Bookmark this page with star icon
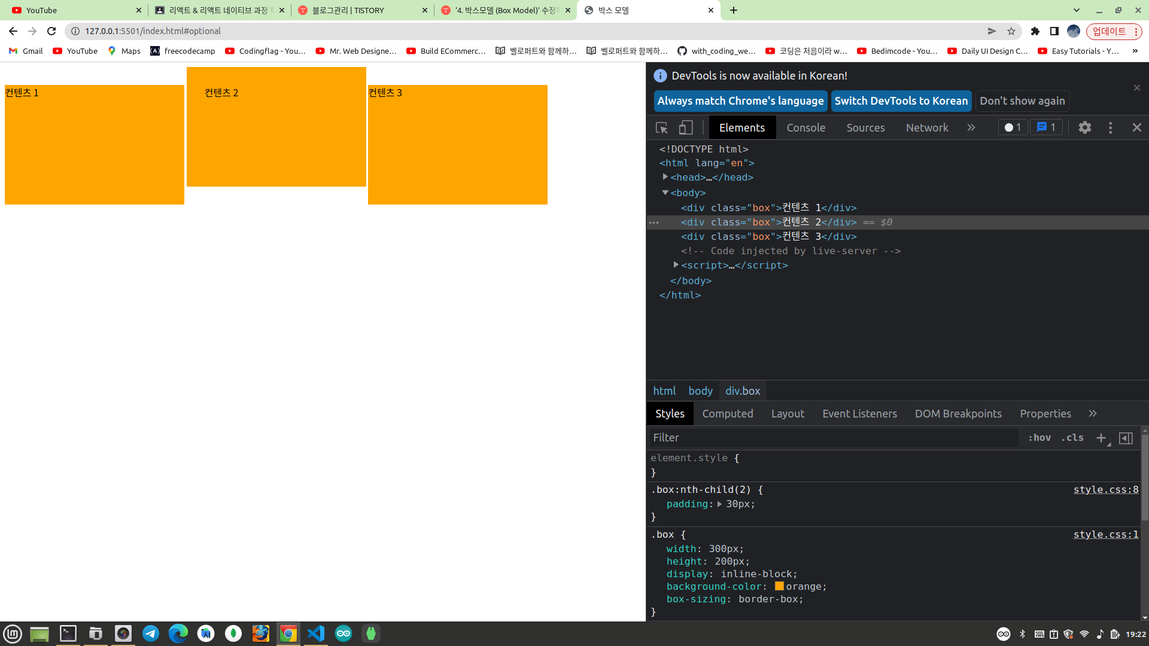This screenshot has height=646, width=1149. click(1011, 31)
